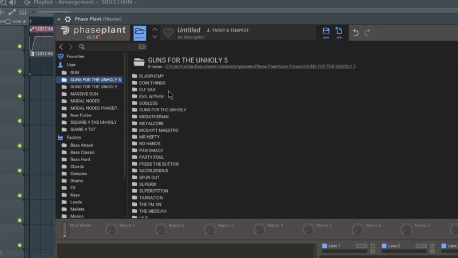Open the THE MESSIAH preset folder
Screen dimensions: 458x258
coord(152,211)
